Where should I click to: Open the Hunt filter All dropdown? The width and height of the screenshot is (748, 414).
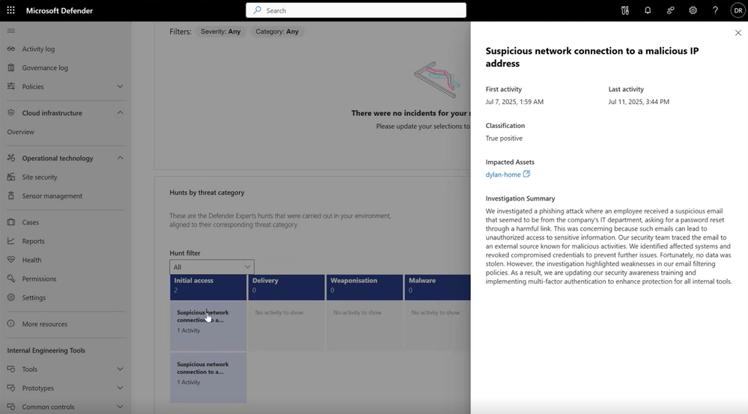click(x=212, y=267)
